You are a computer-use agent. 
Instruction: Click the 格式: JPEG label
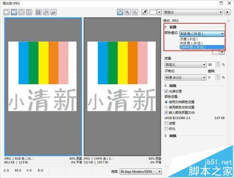pyautogui.click(x=171, y=21)
